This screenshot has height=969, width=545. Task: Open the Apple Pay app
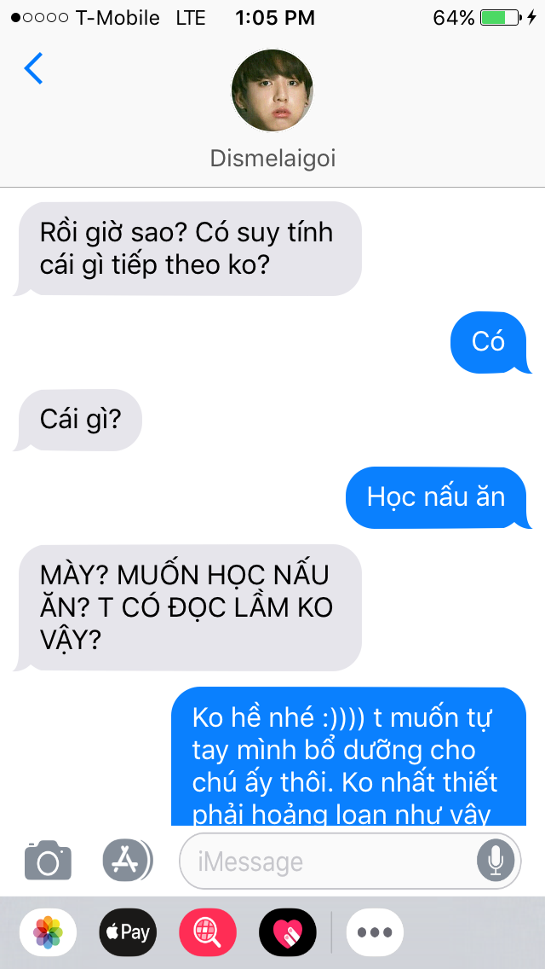pos(128,932)
